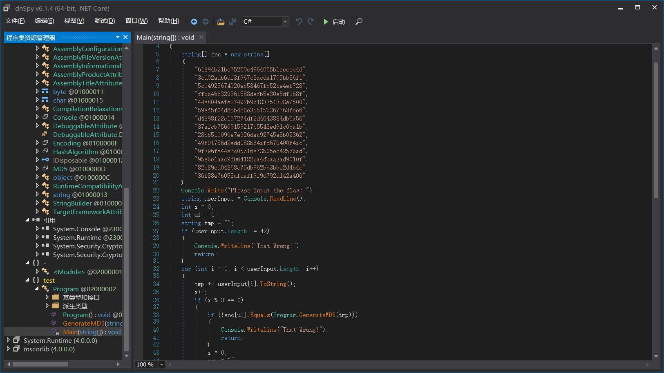
Task: Open the 视图(V) menu
Action: [x=74, y=21]
